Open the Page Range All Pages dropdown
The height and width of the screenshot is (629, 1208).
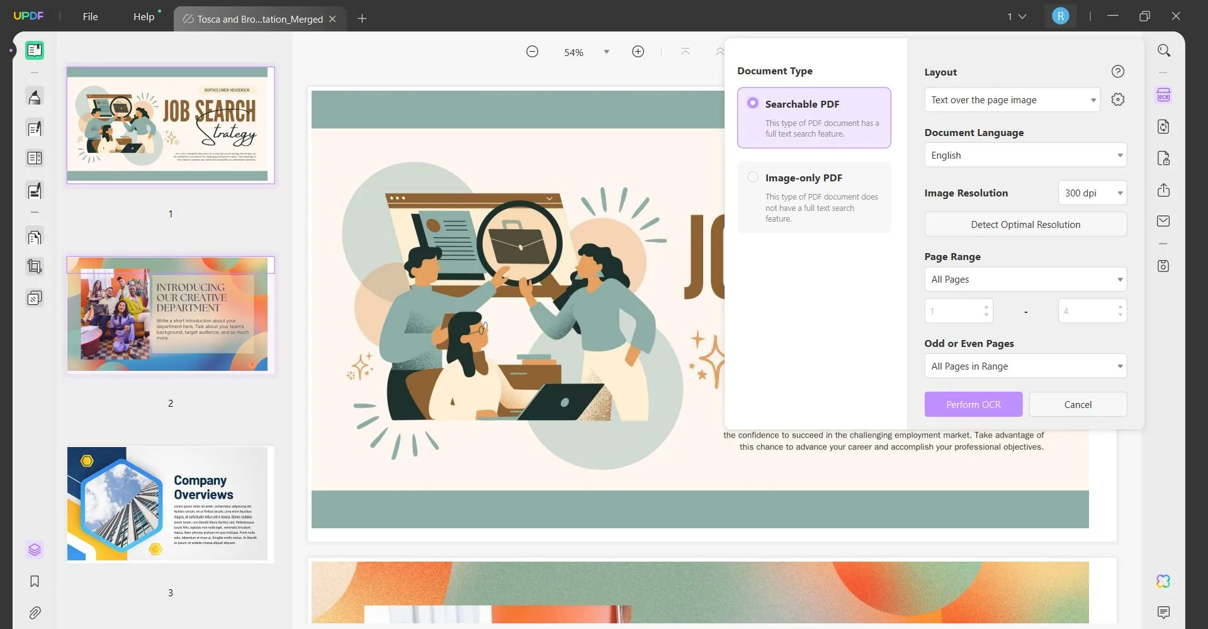[1025, 279]
